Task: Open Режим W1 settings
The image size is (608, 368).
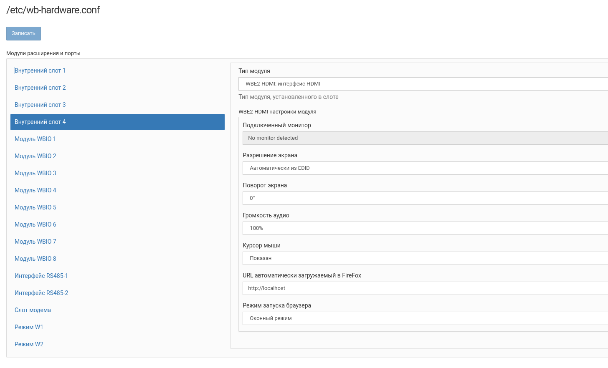Action: pos(29,327)
